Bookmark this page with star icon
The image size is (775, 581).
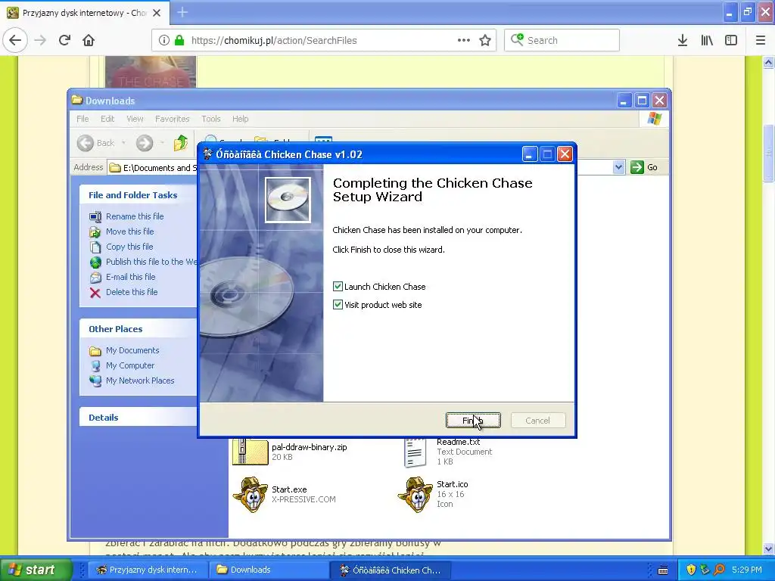(x=485, y=41)
